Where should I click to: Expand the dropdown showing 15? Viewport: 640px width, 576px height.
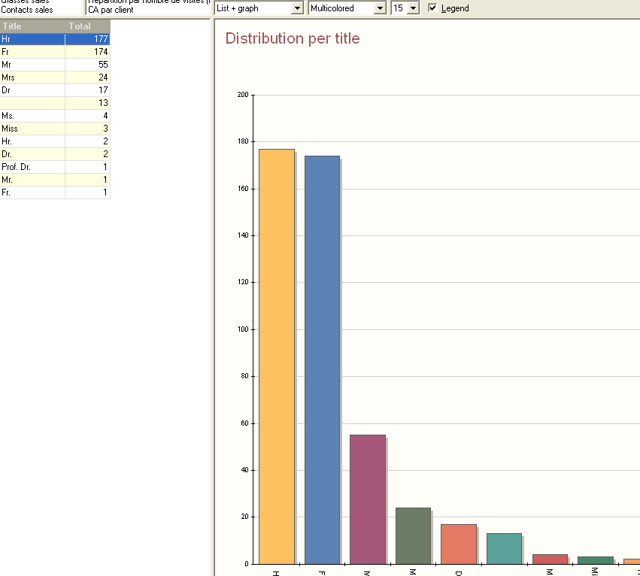coord(413,8)
